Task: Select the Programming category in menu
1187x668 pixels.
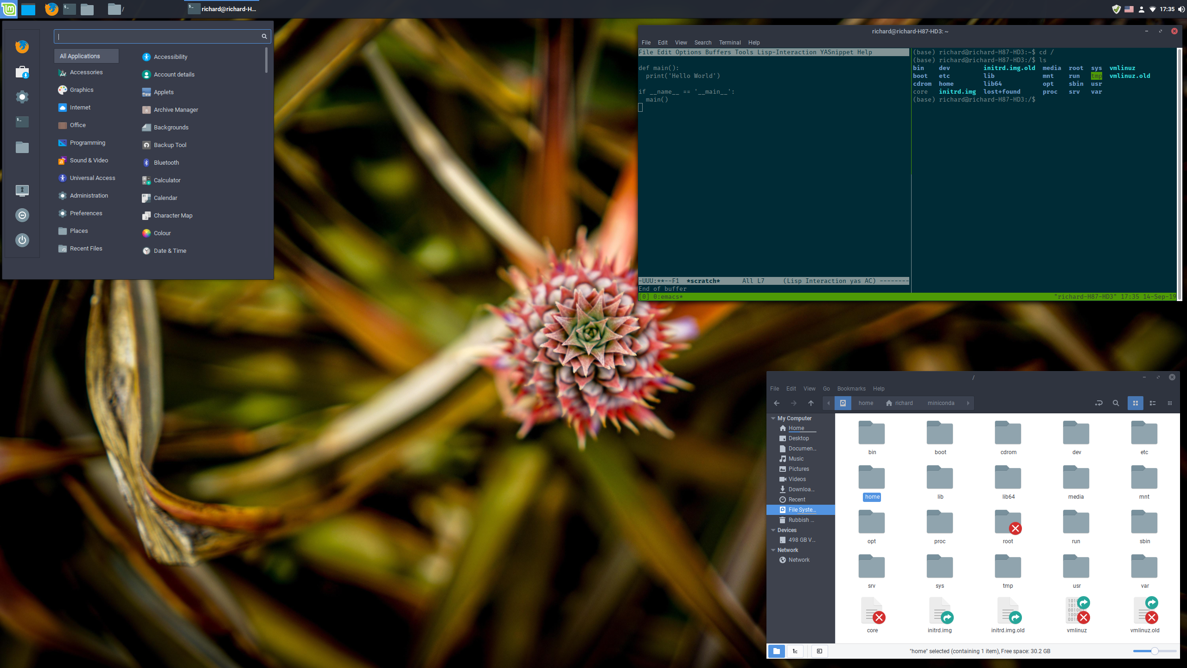Action: pos(87,143)
